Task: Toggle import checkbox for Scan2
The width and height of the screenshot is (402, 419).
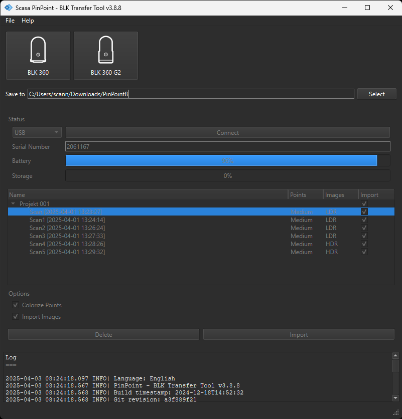Action: coord(364,228)
